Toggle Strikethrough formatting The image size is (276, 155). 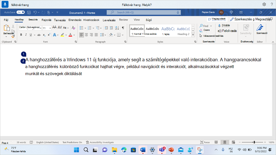coord(39,35)
